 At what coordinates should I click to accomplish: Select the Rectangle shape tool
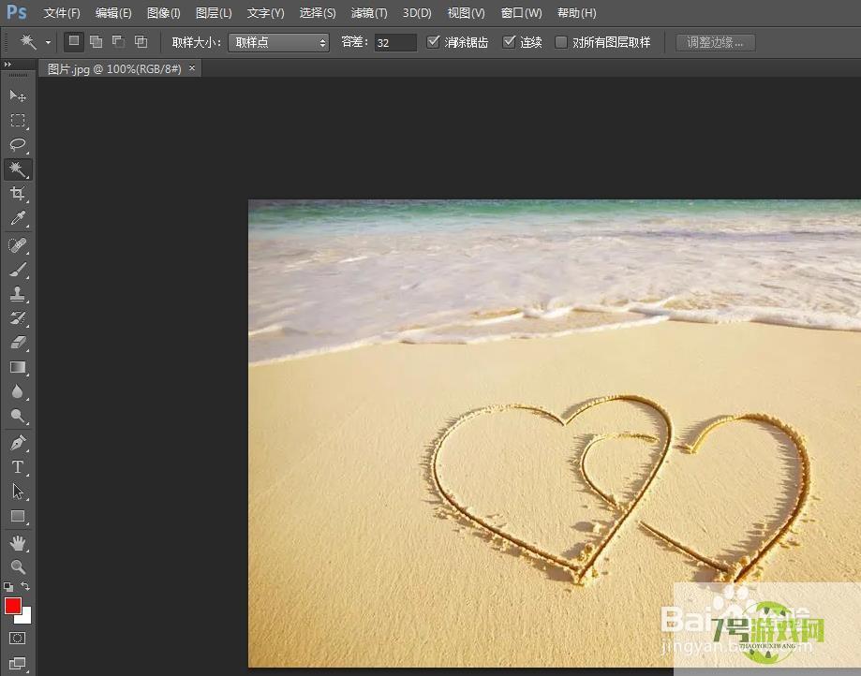pyautogui.click(x=18, y=516)
